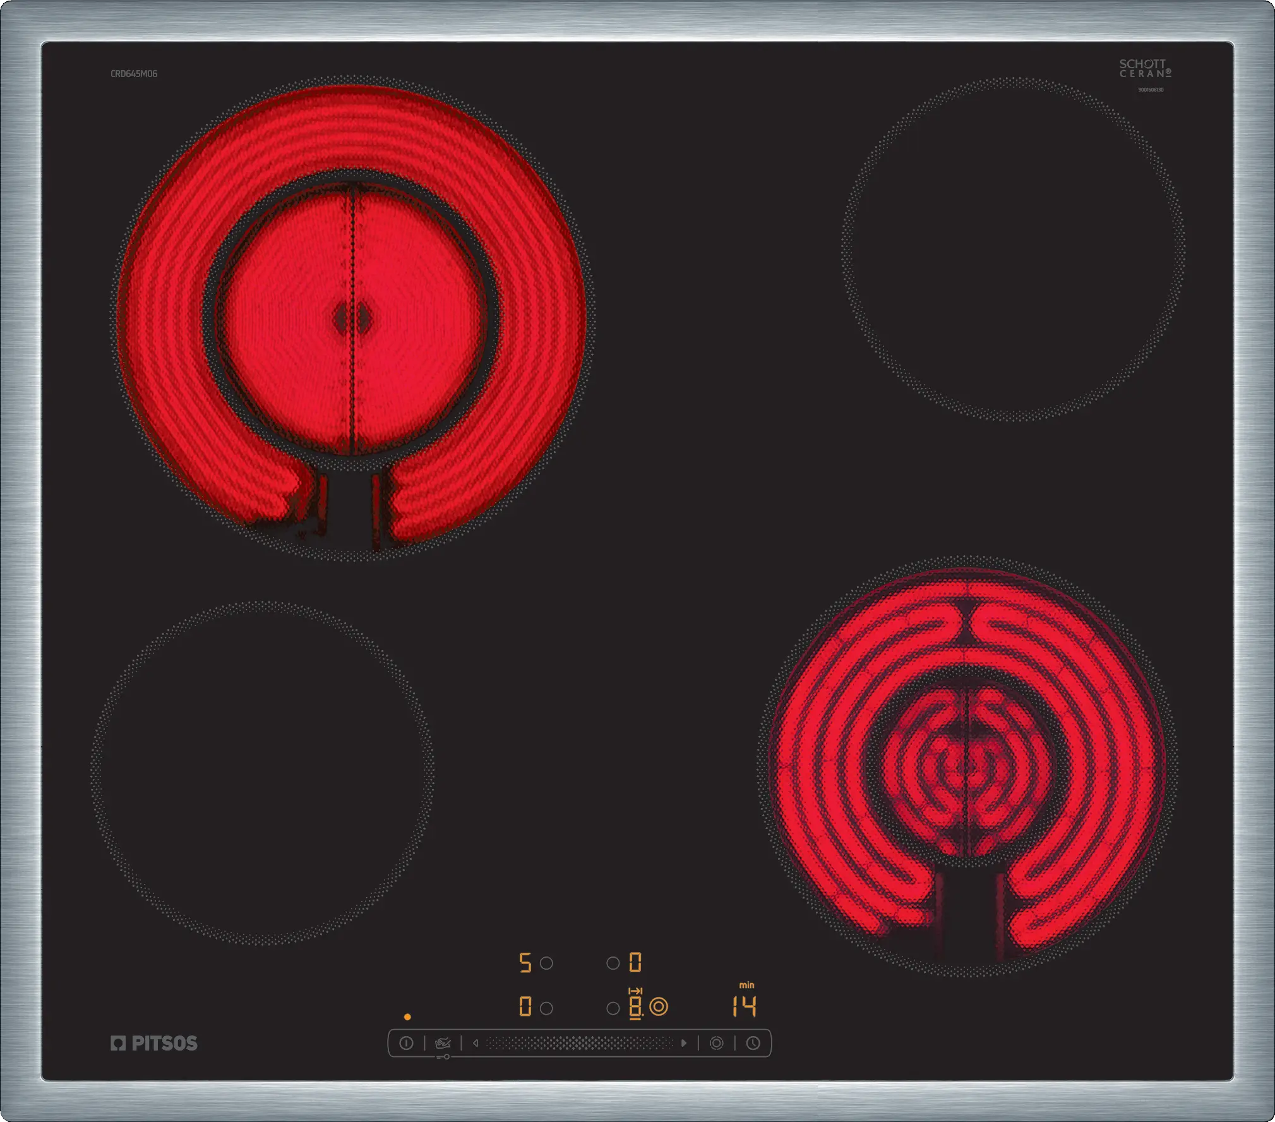Tap the front-right 8 power level digit
This screenshot has width=1275, height=1122.
coord(635,1006)
